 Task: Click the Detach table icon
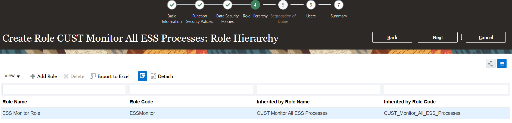pyautogui.click(x=153, y=76)
